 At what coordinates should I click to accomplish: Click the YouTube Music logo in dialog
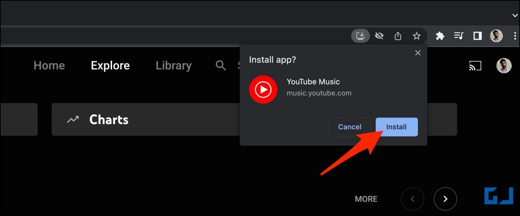pyautogui.click(x=263, y=89)
